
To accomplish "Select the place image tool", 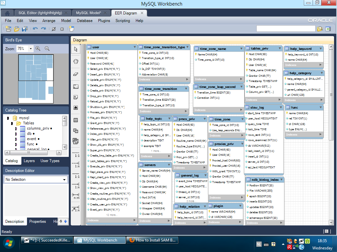I will tap(76, 108).
